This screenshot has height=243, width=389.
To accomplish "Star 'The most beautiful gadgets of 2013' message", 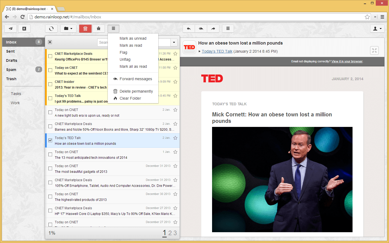I will point(175,166).
